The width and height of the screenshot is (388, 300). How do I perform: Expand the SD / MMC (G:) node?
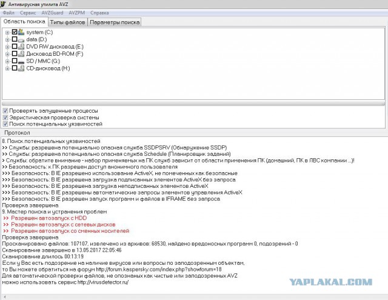[x=7, y=61]
